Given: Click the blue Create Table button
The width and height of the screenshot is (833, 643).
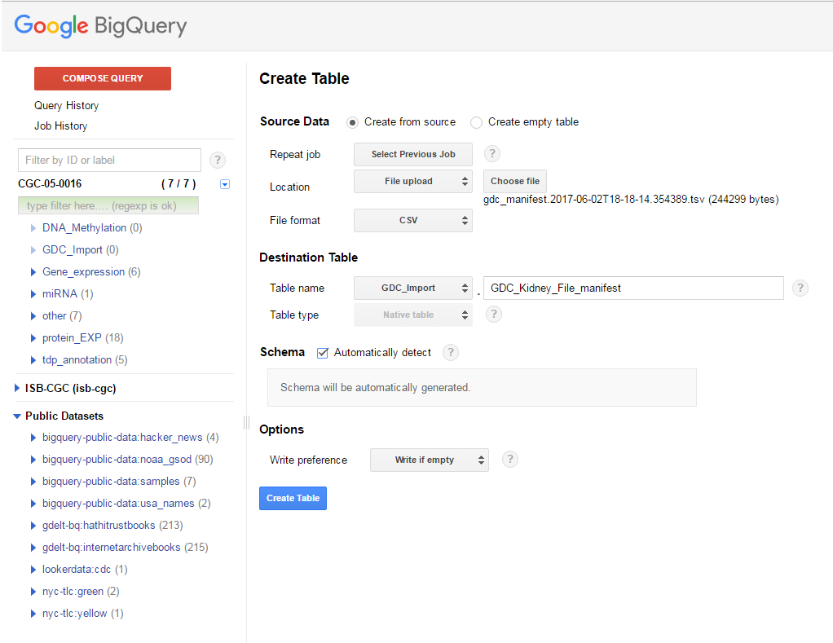Looking at the screenshot, I should pos(293,498).
